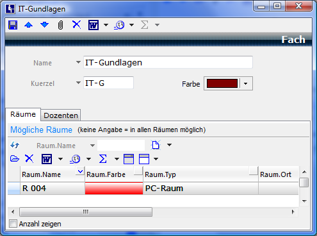Click the dark red Farbe color swatch
The height and width of the screenshot is (236, 317).
(x=222, y=83)
